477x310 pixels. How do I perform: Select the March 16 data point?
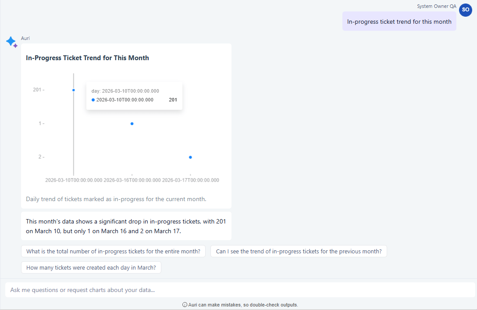coord(132,123)
